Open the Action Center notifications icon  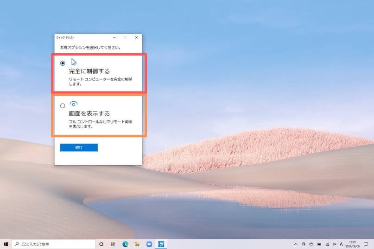click(366, 244)
